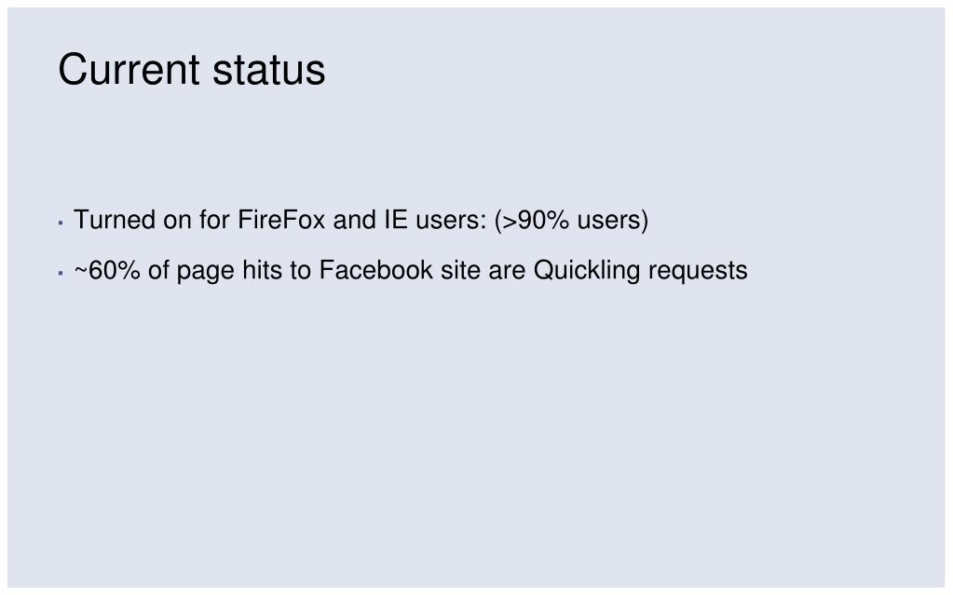
Task: Click the word "IE" in first bullet
Action: [396, 220]
